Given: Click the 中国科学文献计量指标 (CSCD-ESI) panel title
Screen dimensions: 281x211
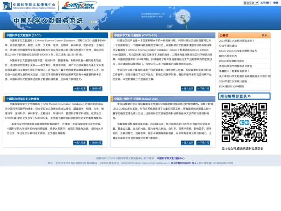Looking at the screenshot, I should (135, 35).
